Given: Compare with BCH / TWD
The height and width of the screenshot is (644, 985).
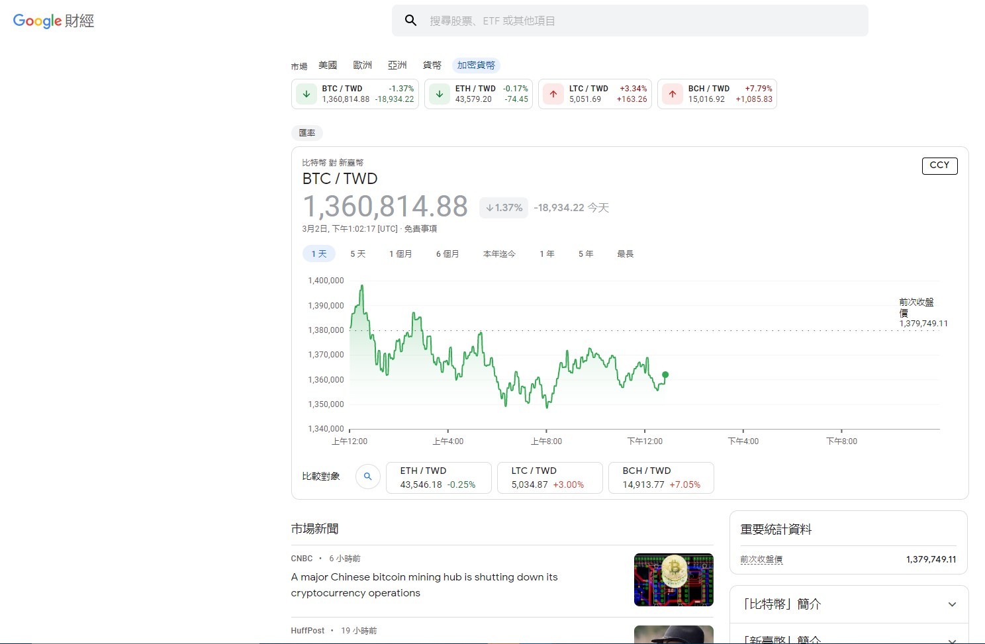Looking at the screenshot, I should (x=661, y=478).
